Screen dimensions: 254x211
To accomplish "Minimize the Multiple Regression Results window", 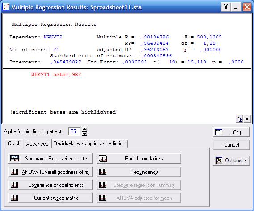I will (x=236, y=7).
